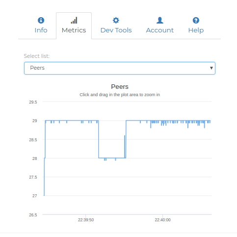Click the Account person icon
237x237 pixels.
tap(160, 21)
